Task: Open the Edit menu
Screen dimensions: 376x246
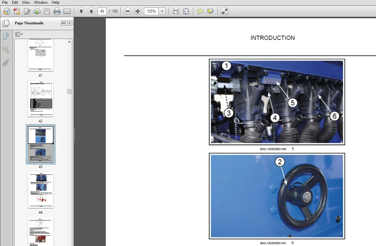Action: click(15, 2)
